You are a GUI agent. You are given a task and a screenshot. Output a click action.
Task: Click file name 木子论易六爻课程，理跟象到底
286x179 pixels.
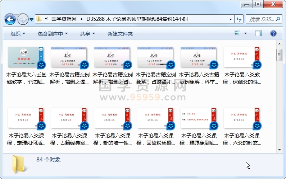click(x=199, y=139)
